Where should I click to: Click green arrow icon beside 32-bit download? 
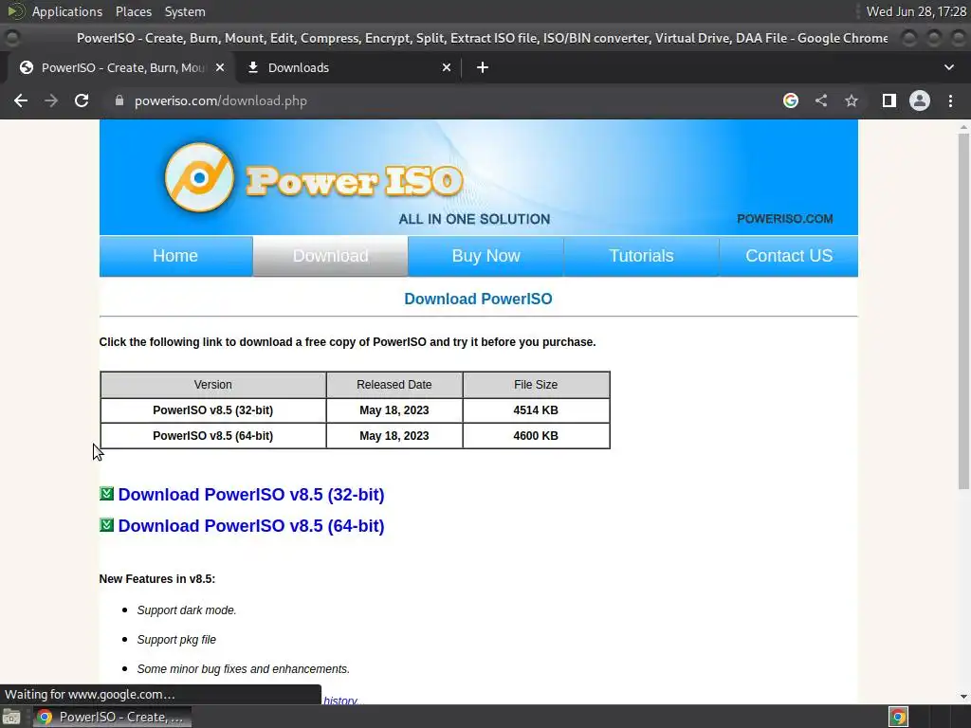click(x=106, y=493)
